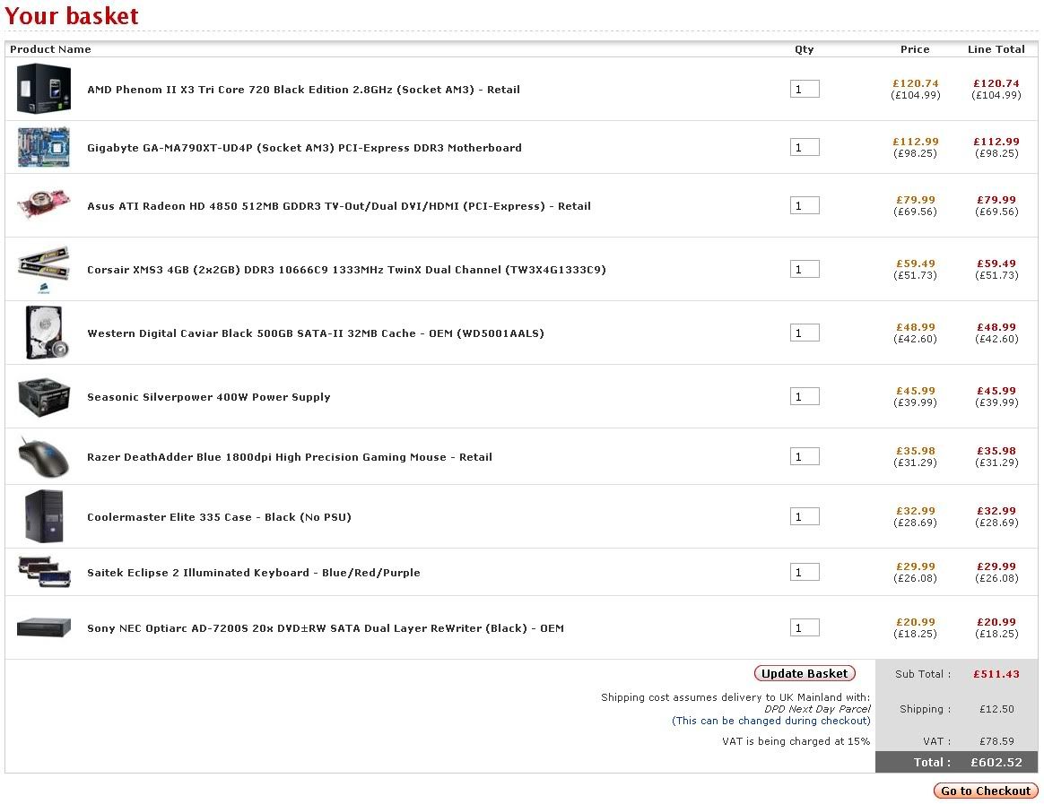This screenshot has width=1044, height=804.
Task: Open the Razer DeathAdder mouse image
Action: pos(44,456)
